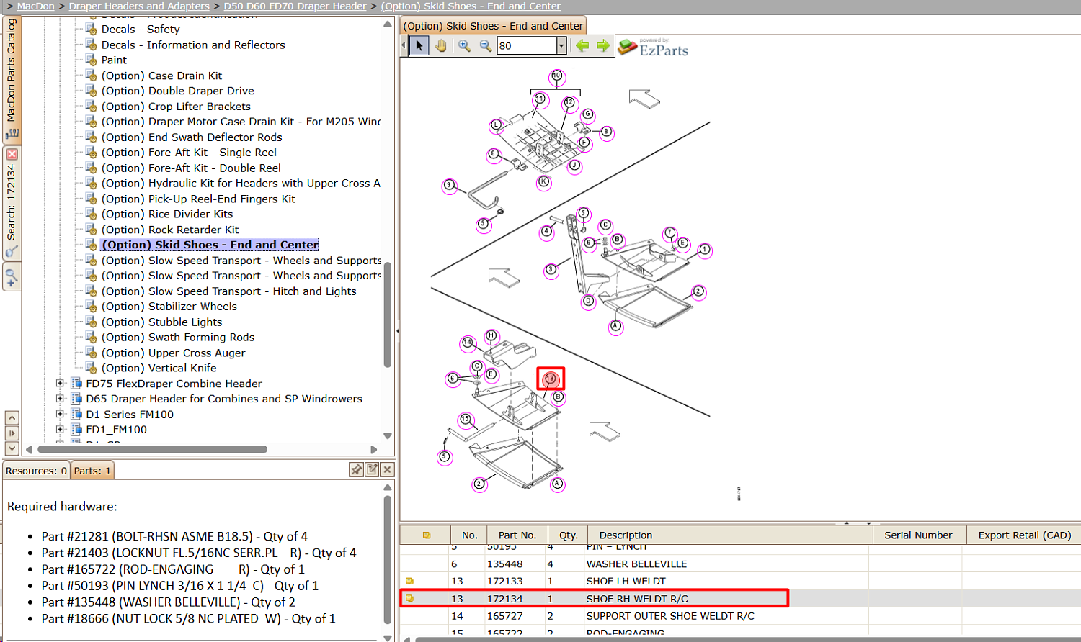1081x642 pixels.
Task: Click the side panel scroll-up arrow button
Action: 12,417
